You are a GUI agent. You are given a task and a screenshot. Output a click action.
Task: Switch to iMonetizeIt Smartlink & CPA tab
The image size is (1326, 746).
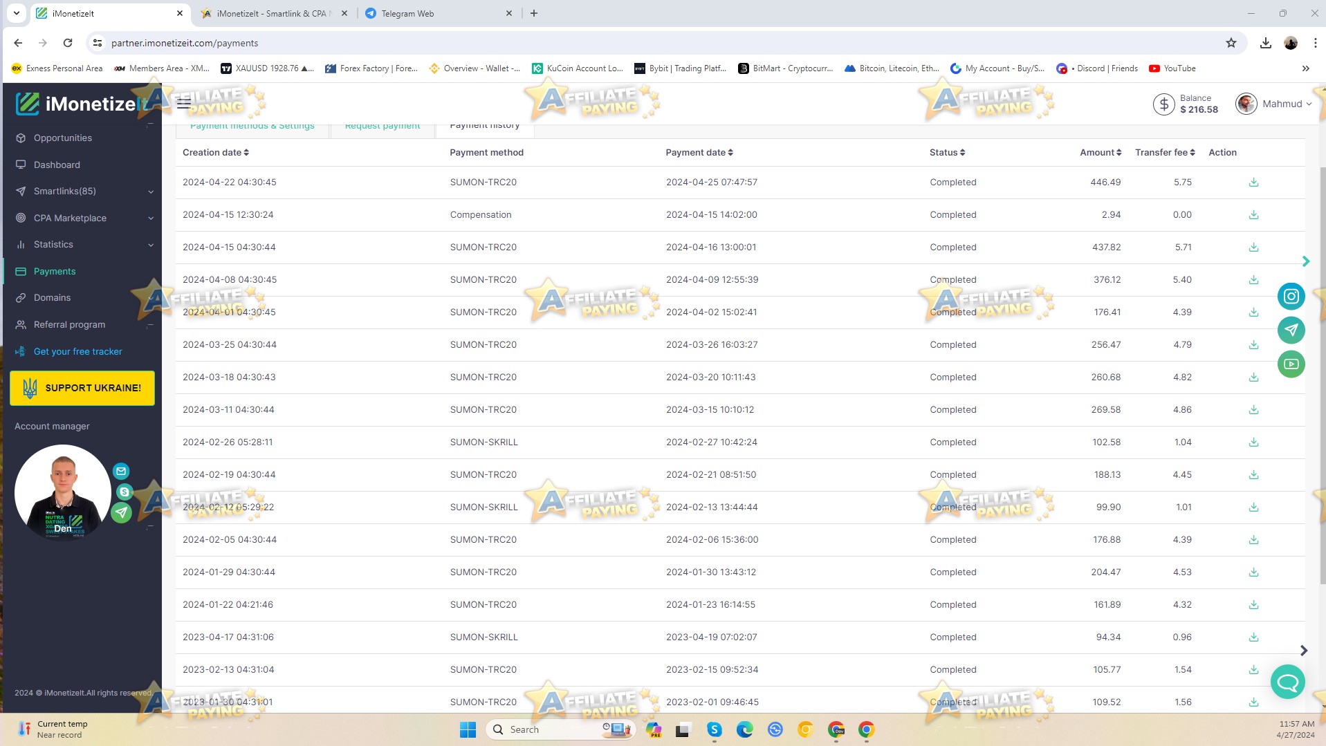274,13
